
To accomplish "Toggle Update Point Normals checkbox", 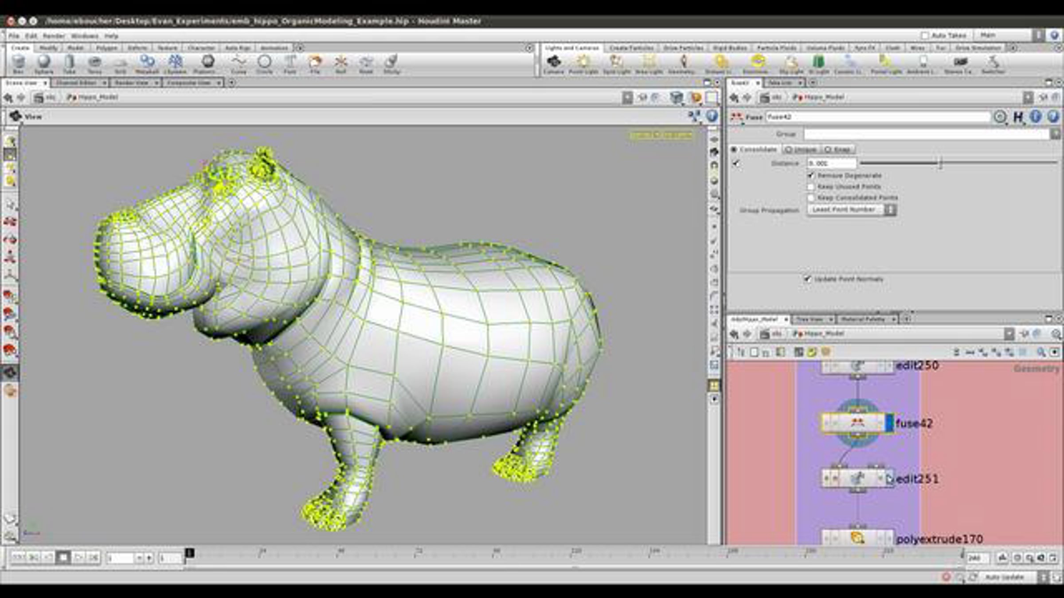I will pos(807,279).
